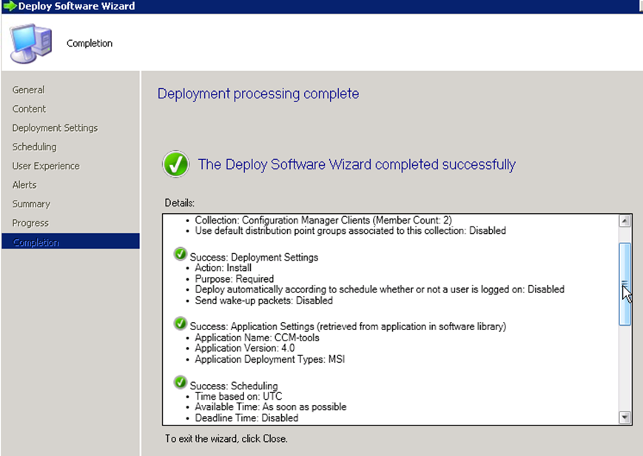Click the Collection: Configuration Manager Clients line
Image resolution: width=643 pixels, height=456 pixels.
[323, 220]
